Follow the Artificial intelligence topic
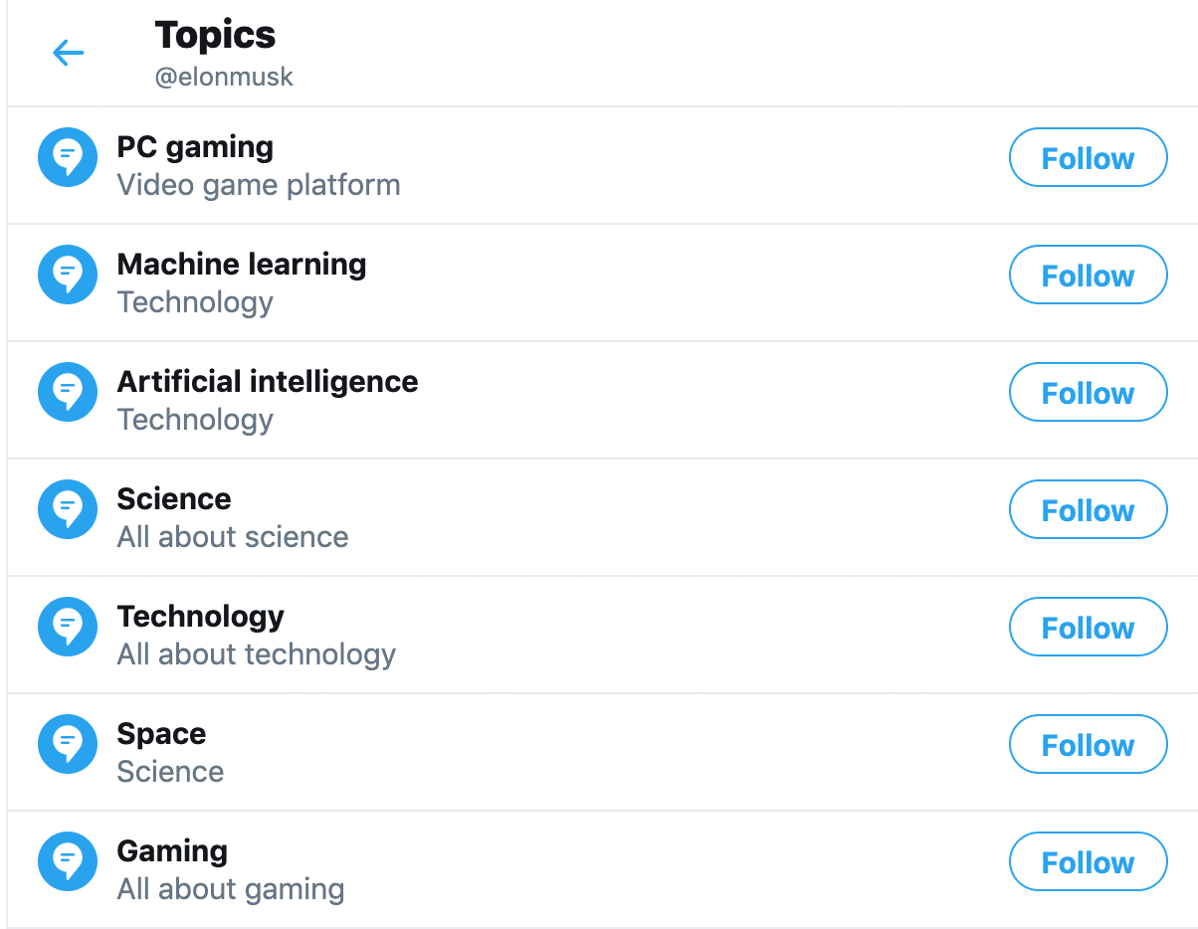This screenshot has width=1198, height=929. click(1088, 392)
